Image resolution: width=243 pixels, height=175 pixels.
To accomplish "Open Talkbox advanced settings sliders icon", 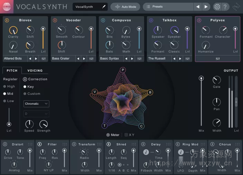I will [187, 59].
